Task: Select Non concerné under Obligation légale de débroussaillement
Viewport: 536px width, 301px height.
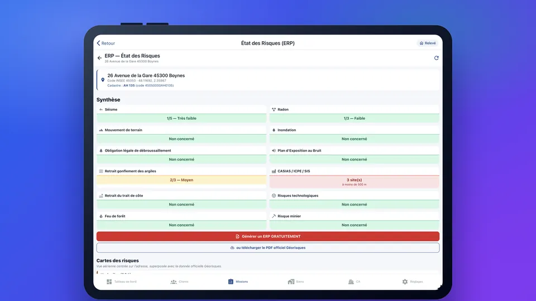Action: pos(181,159)
